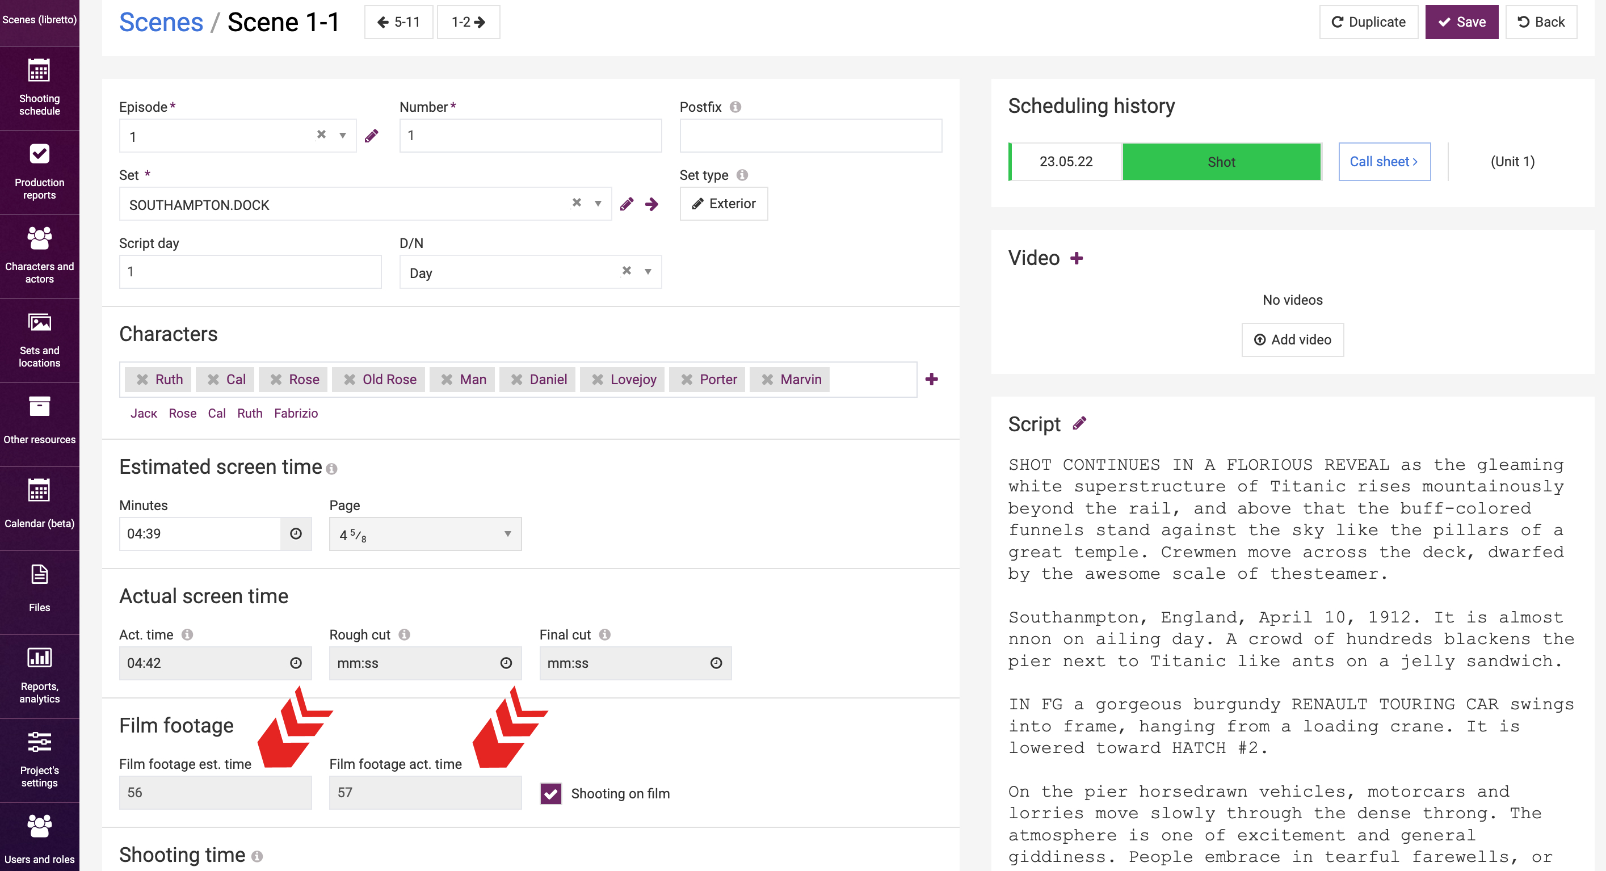Remove Old Rose from characters

tap(350, 379)
